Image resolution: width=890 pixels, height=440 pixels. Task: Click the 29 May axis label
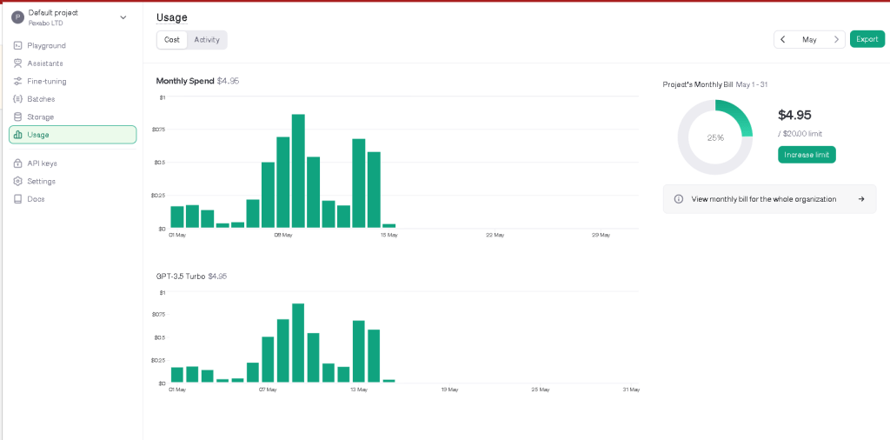601,235
